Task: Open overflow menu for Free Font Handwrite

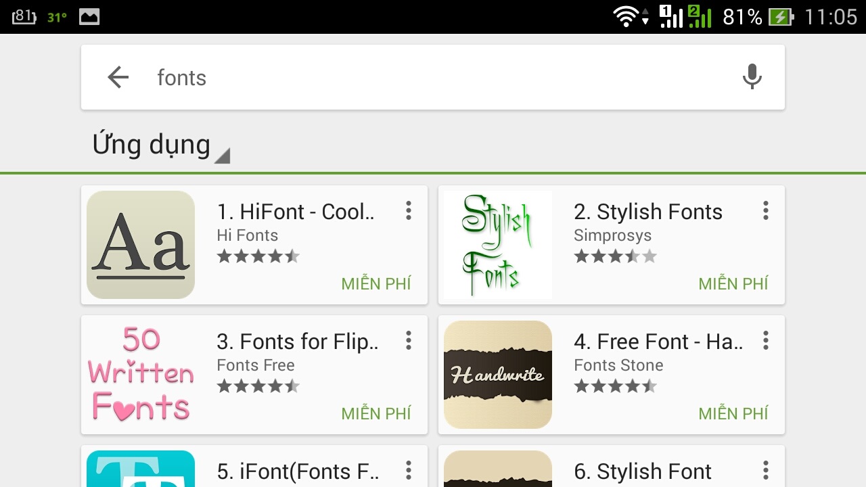Action: [766, 340]
